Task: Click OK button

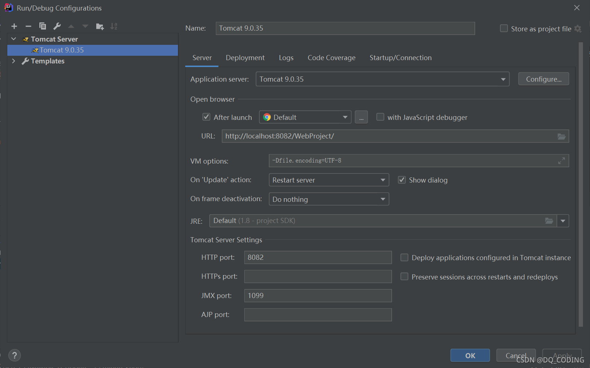Action: (x=470, y=356)
